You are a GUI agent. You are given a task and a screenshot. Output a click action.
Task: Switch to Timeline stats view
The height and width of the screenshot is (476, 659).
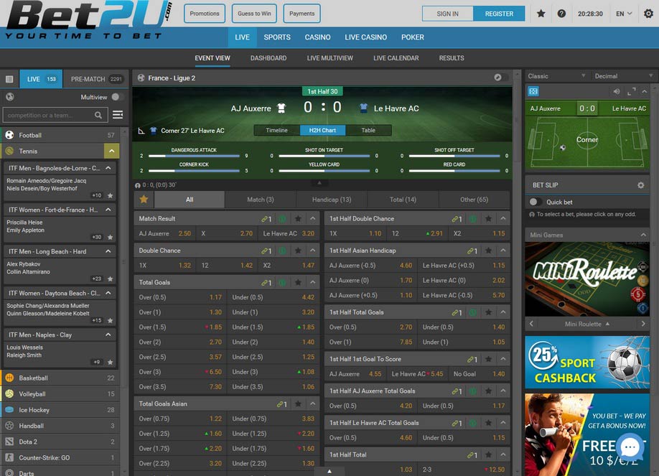[276, 131]
